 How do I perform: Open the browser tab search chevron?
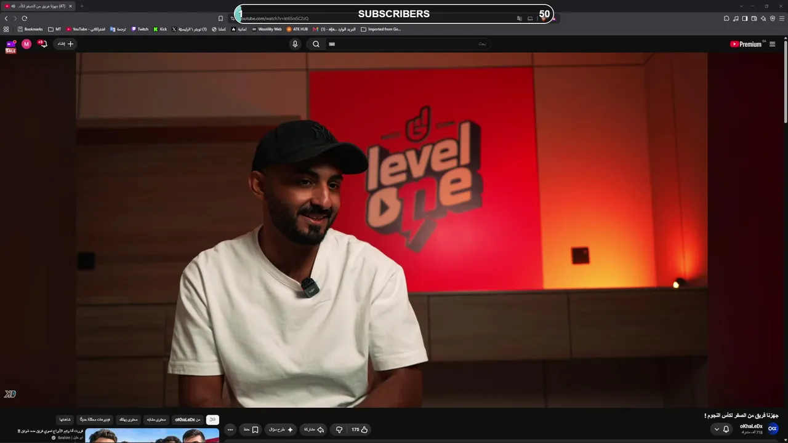(742, 6)
